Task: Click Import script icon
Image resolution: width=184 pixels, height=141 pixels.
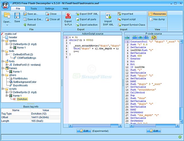Action: click(119, 19)
